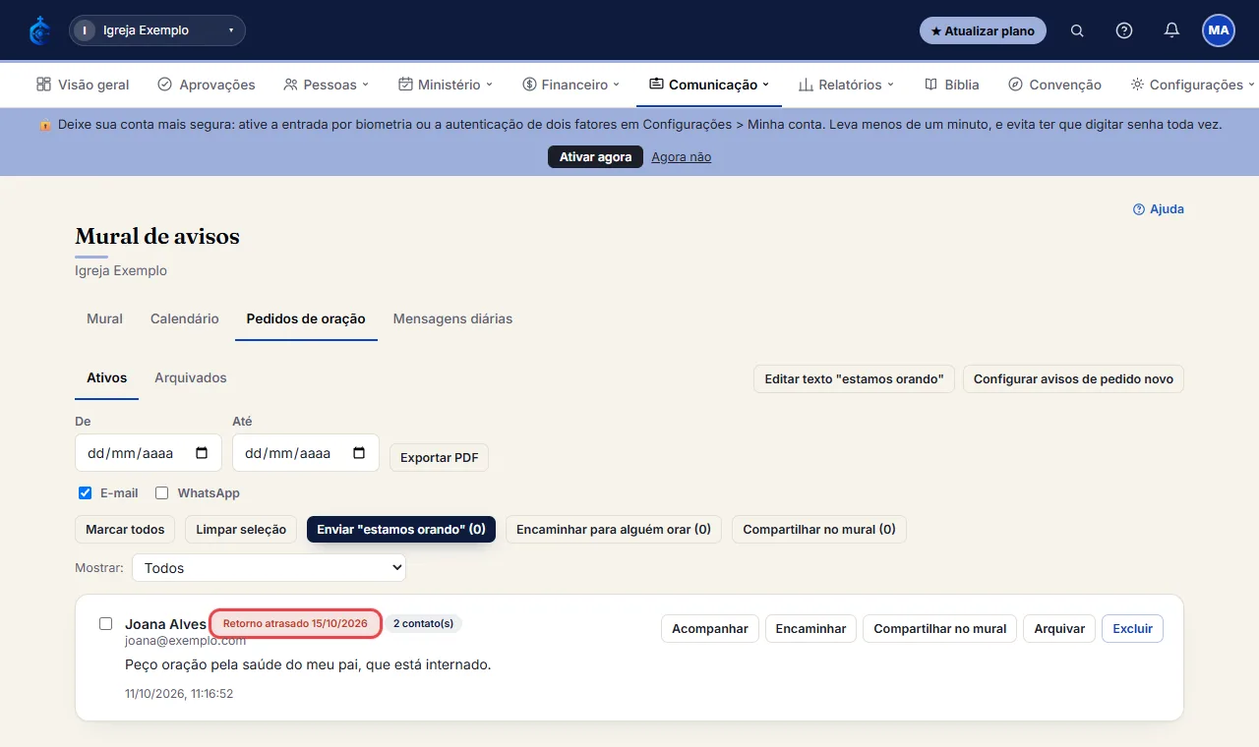Image resolution: width=1259 pixels, height=747 pixels.
Task: Open the Ajuda help link
Action: (x=1159, y=209)
